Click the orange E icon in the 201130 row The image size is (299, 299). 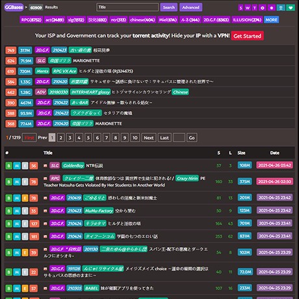(x=25, y=253)
